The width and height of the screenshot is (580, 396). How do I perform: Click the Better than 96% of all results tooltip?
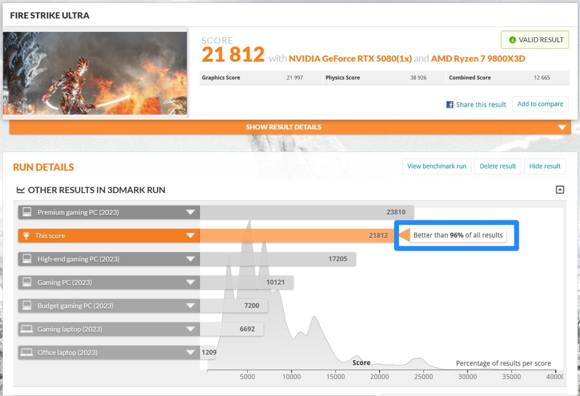458,235
